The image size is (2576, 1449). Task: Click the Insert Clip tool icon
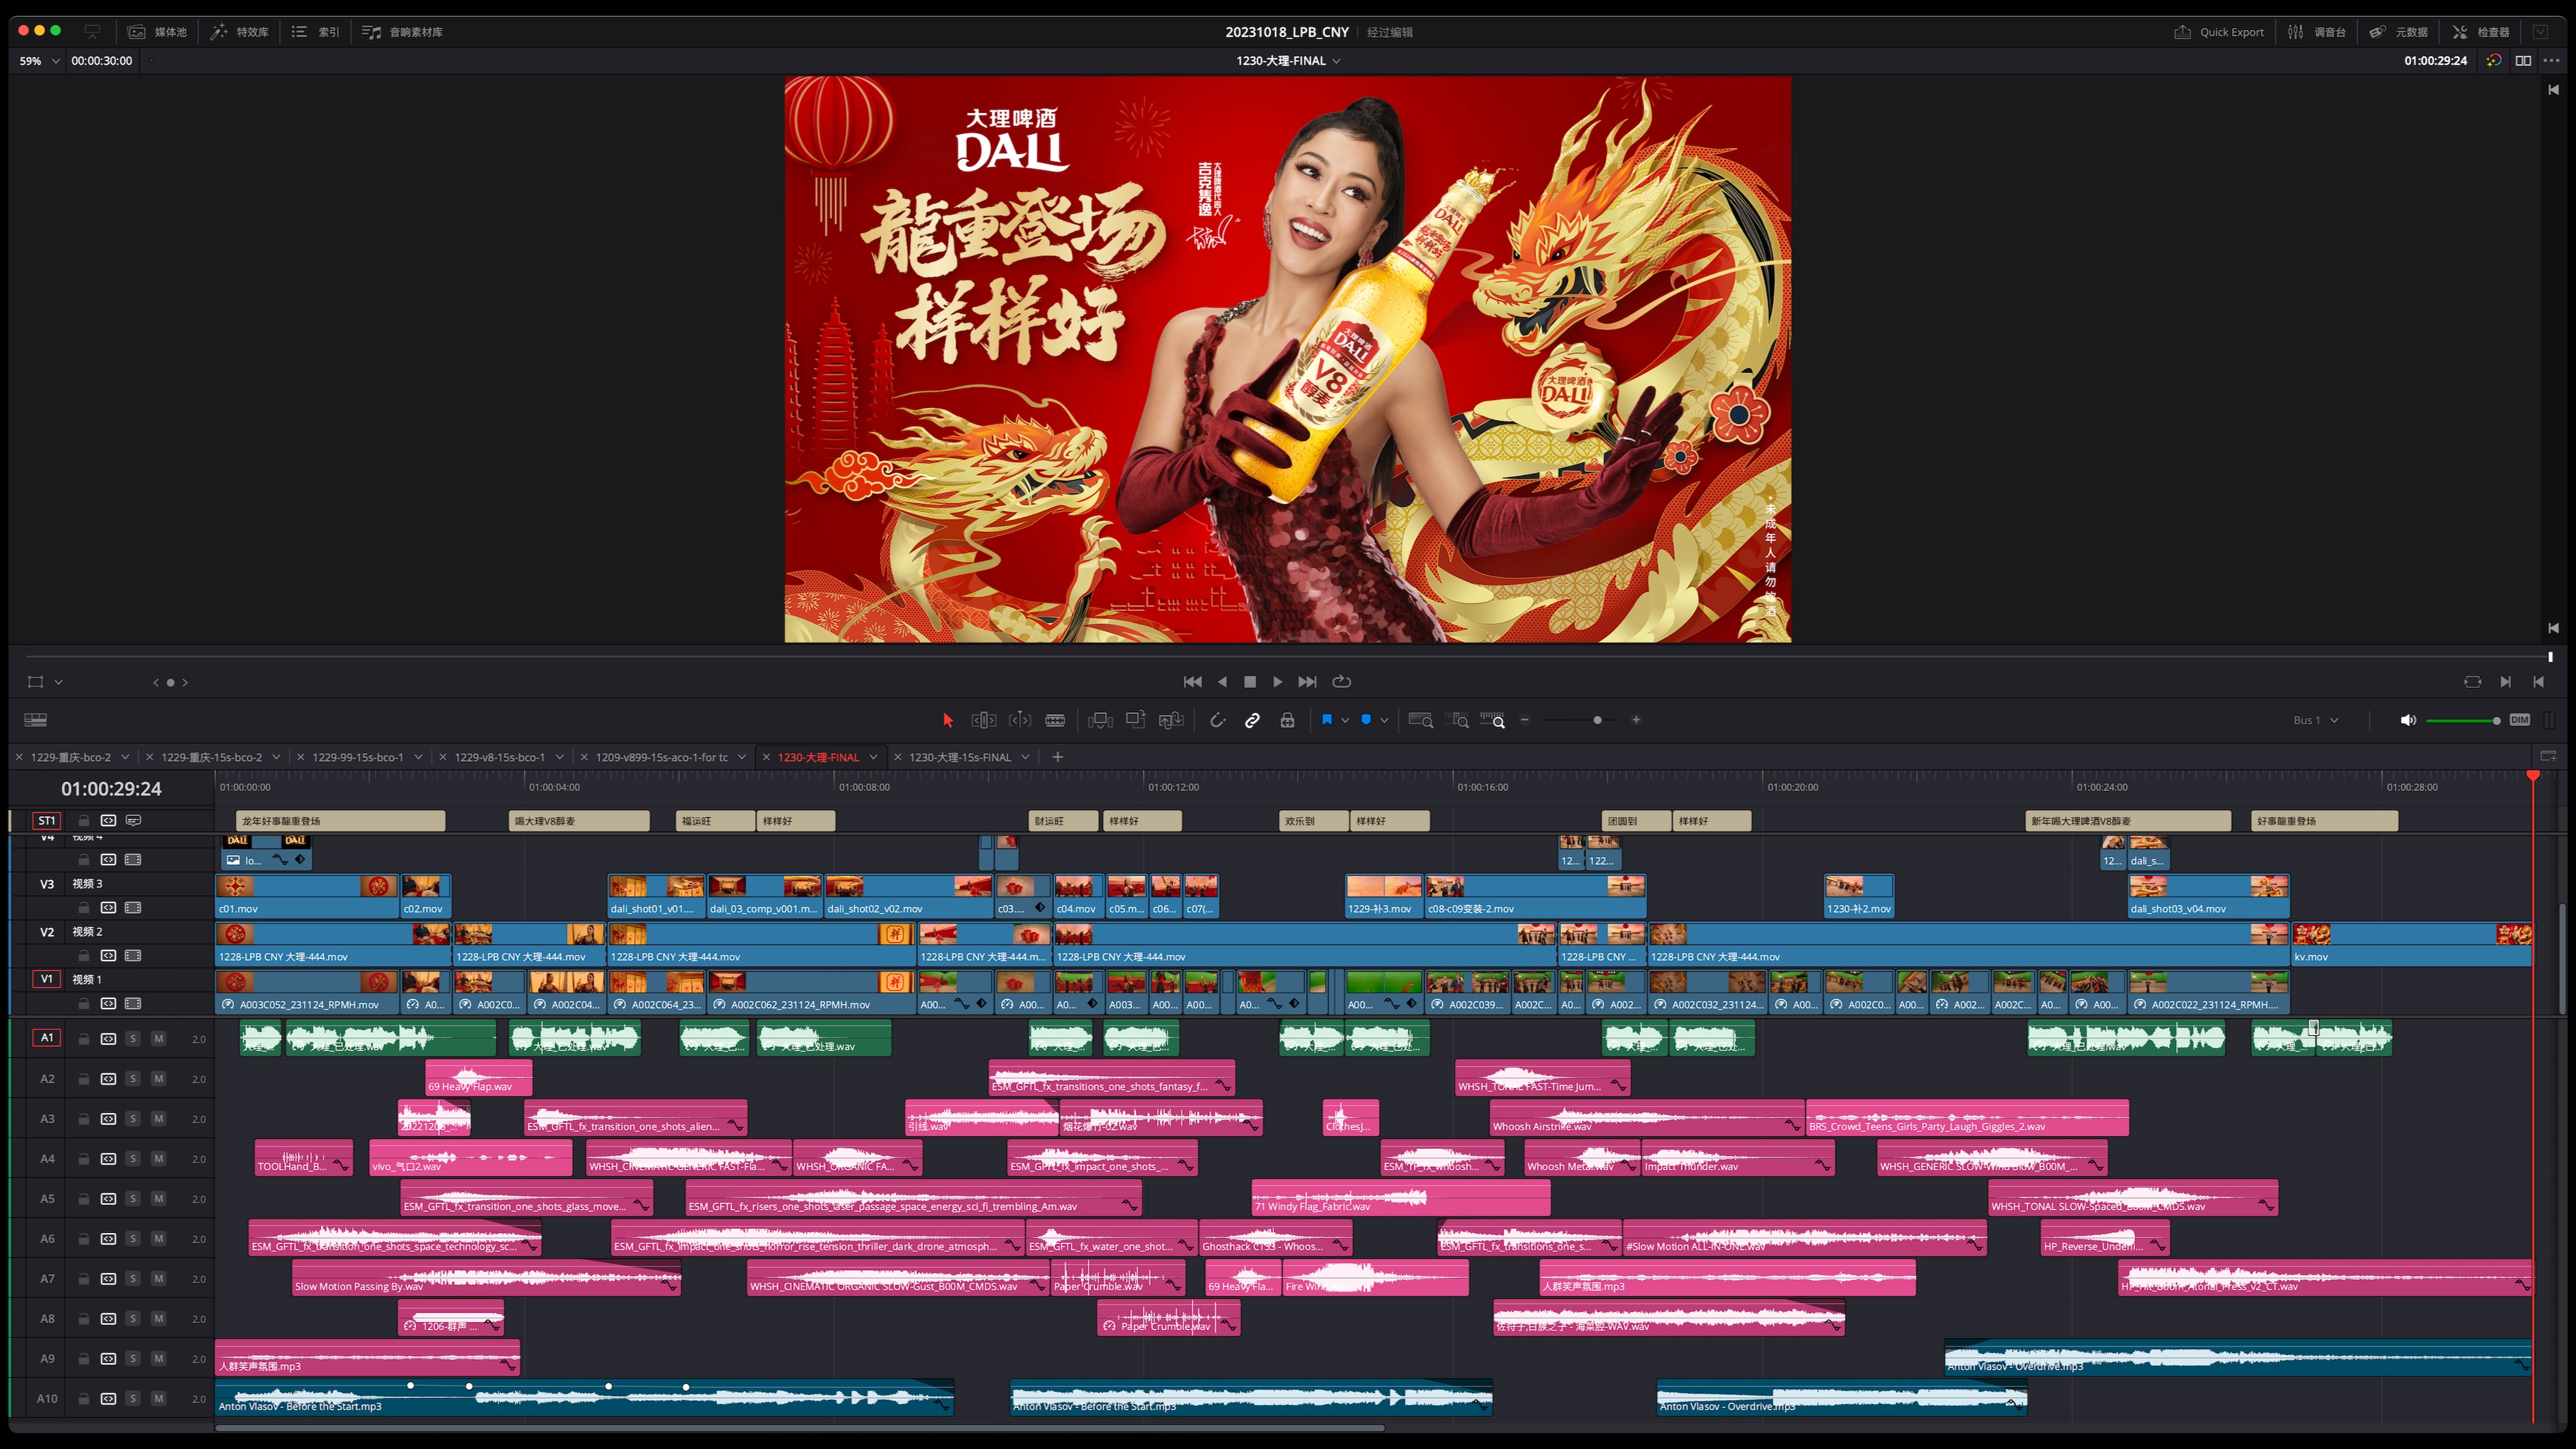1100,720
